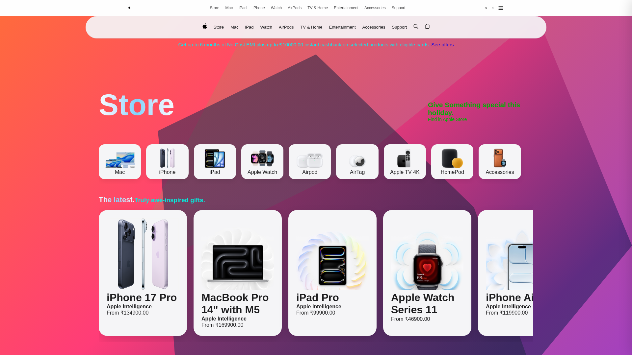Click the magnifier icon in the rounded nav bar
This screenshot has height=355, width=632.
coord(416,26)
